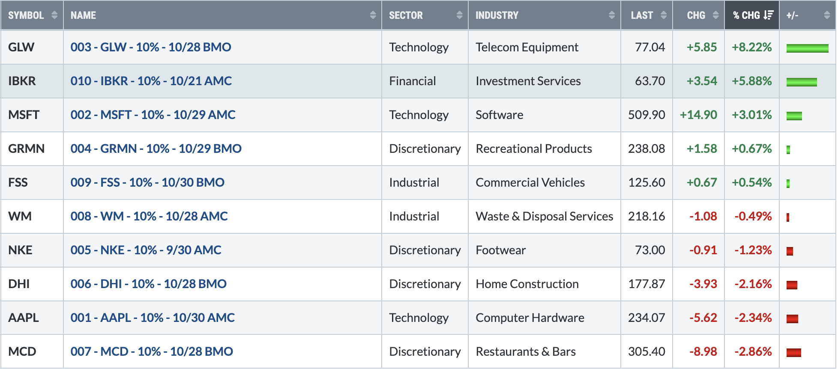Viewport: 838px width, 369px height.
Task: Open the 002 - MSFT - 10/29 AMC link
Action: pyautogui.click(x=153, y=115)
